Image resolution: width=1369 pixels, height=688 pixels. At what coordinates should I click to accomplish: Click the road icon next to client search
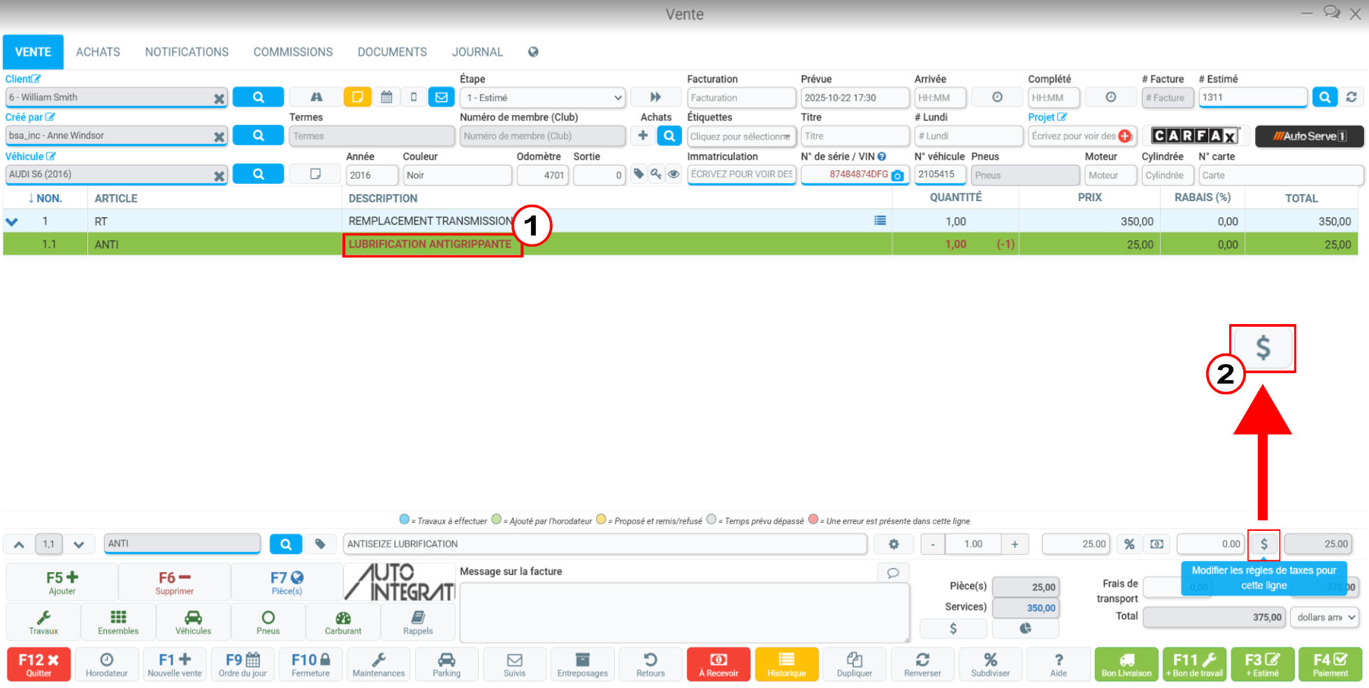316,97
